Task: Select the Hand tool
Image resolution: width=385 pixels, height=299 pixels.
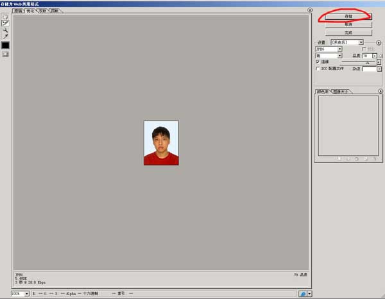Action: (x=5, y=16)
